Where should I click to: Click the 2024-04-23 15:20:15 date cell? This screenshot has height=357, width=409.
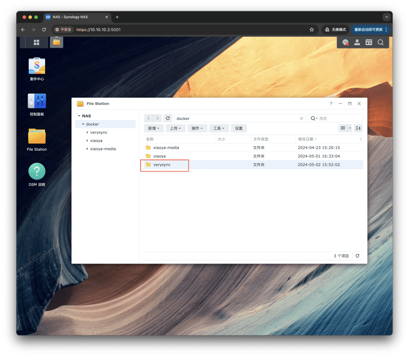pyautogui.click(x=319, y=148)
